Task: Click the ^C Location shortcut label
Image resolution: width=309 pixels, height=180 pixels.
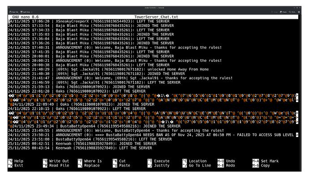Action: (x=194, y=161)
